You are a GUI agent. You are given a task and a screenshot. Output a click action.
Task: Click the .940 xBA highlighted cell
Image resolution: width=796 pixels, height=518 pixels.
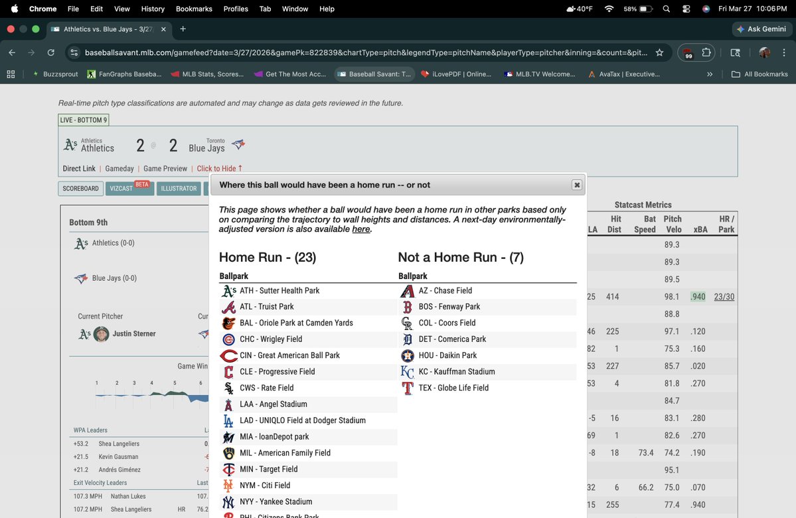coord(698,297)
